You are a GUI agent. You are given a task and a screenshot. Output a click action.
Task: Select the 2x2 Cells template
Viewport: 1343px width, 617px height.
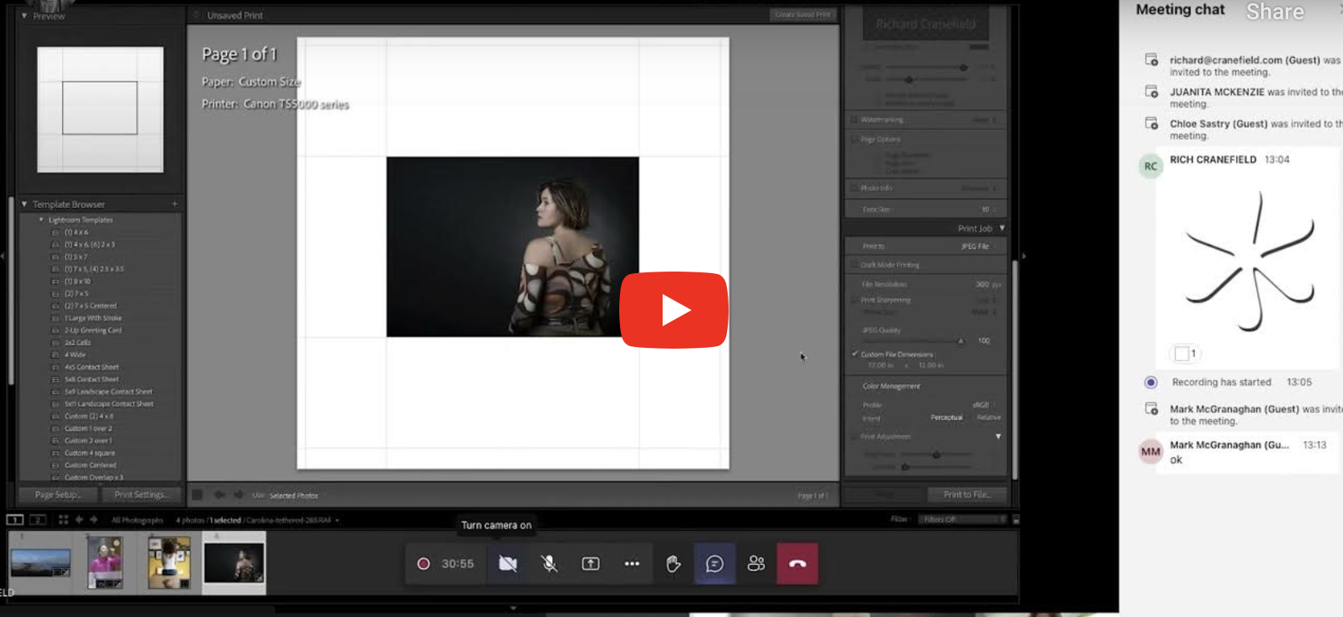coord(77,343)
